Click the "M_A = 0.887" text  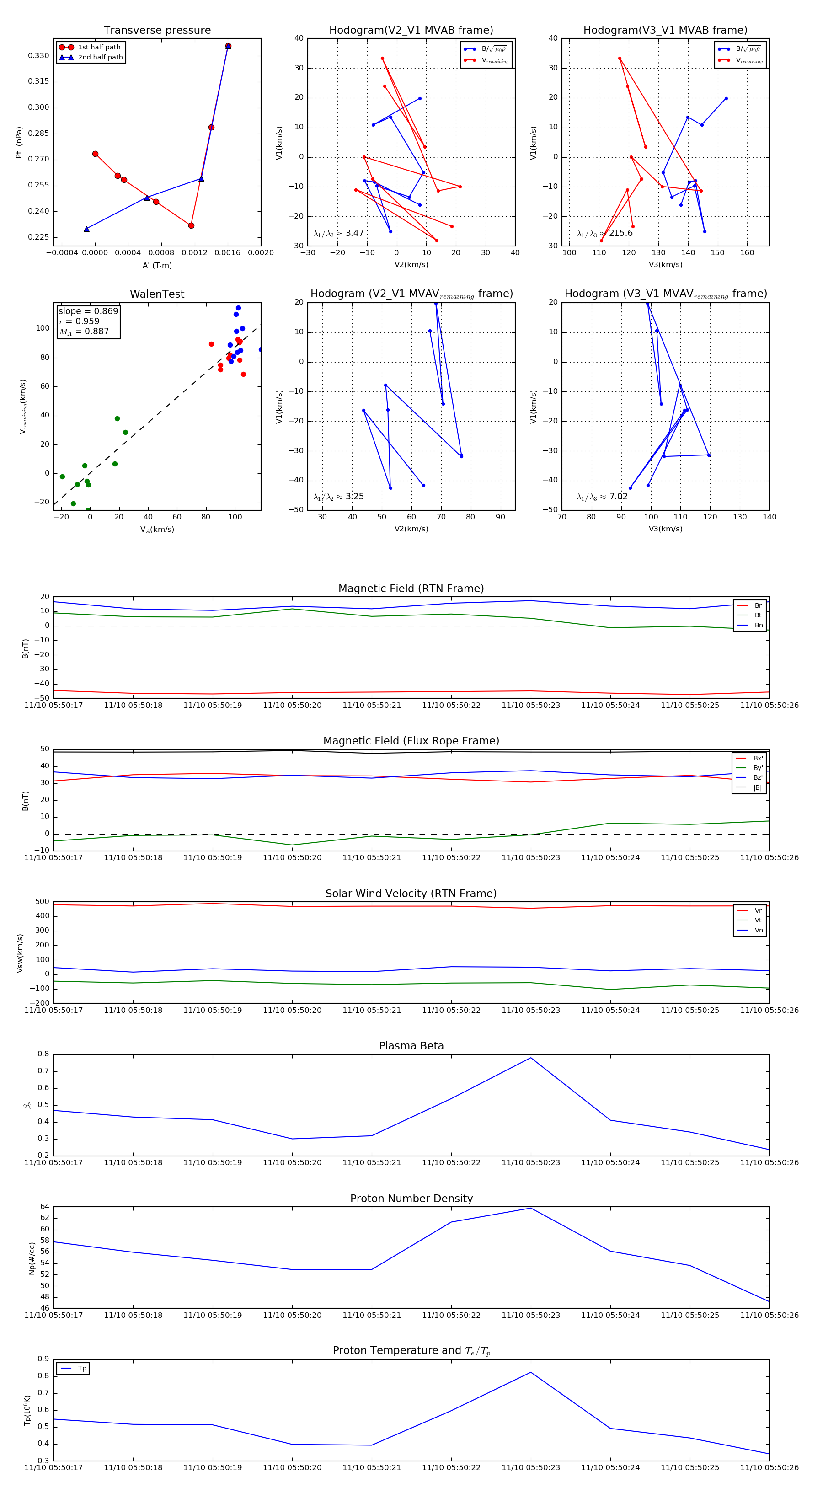84,332
